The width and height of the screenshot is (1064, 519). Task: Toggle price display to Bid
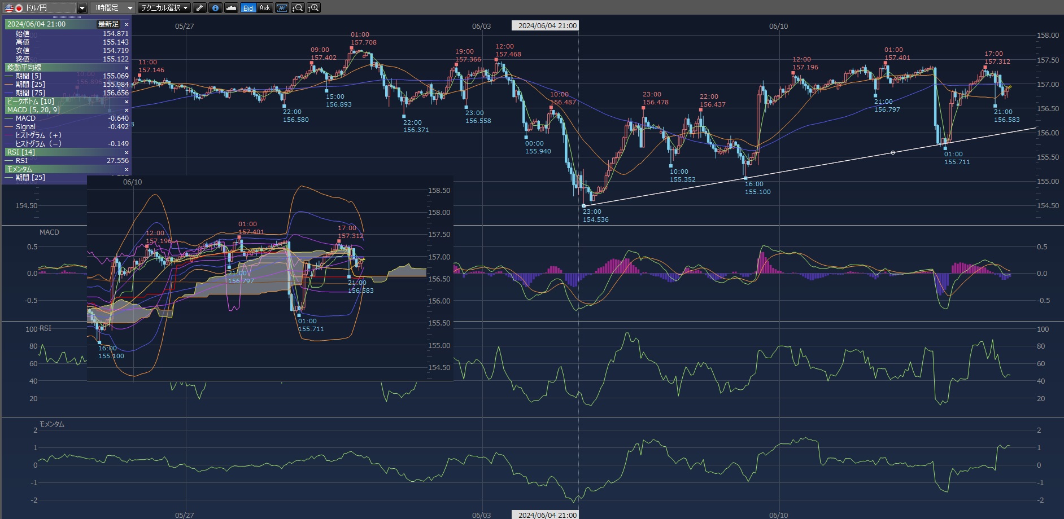[x=248, y=8]
